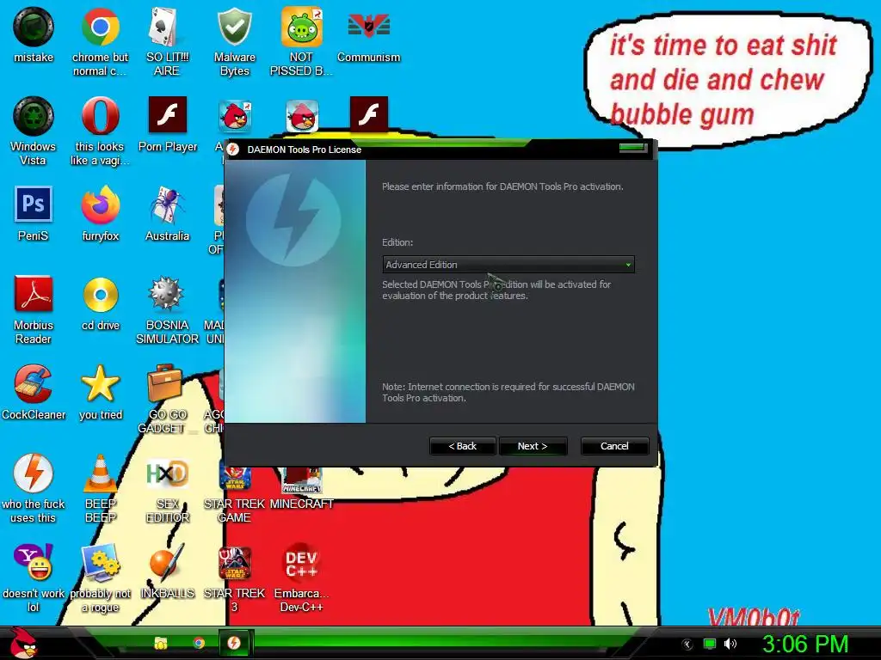Open the 'NOT PISSED B...' green pig icon
The height and width of the screenshot is (660, 881).
pos(302,27)
